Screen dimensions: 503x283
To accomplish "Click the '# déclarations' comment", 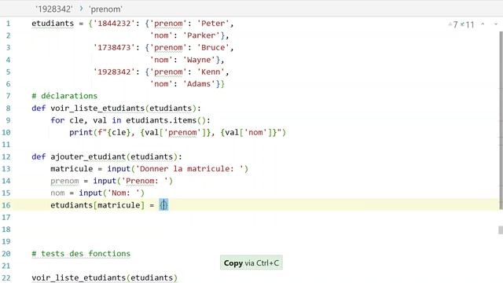I will click(64, 96).
